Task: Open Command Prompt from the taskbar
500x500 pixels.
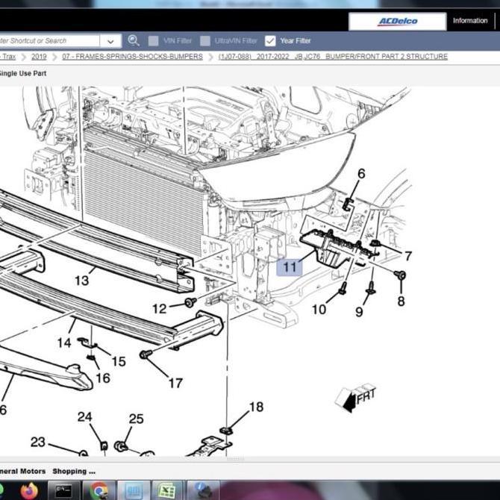Action: 63,491
